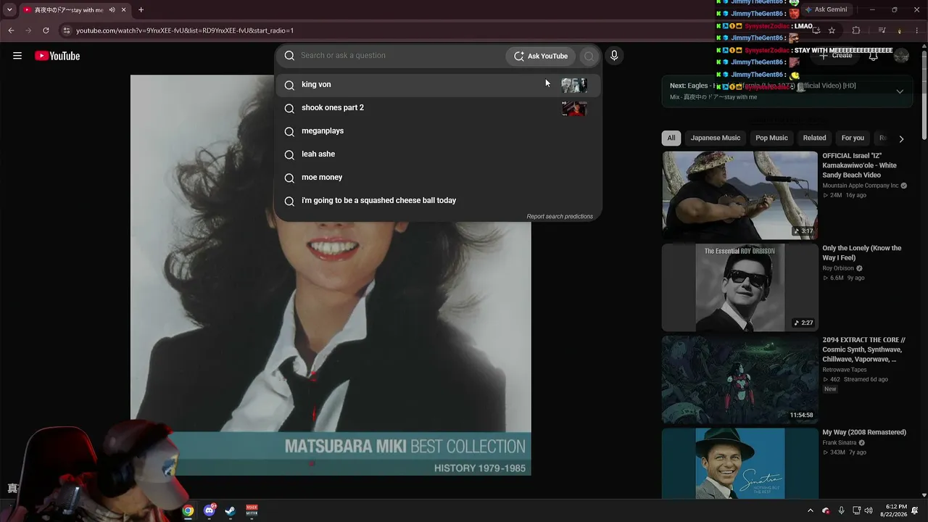Click the king von suggestion thumbnail
This screenshot has height=522, width=928.
574,86
